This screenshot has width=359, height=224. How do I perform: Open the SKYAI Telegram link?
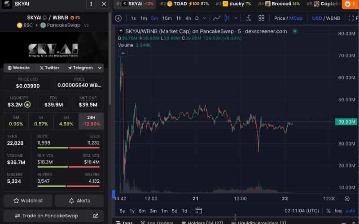coord(80,68)
